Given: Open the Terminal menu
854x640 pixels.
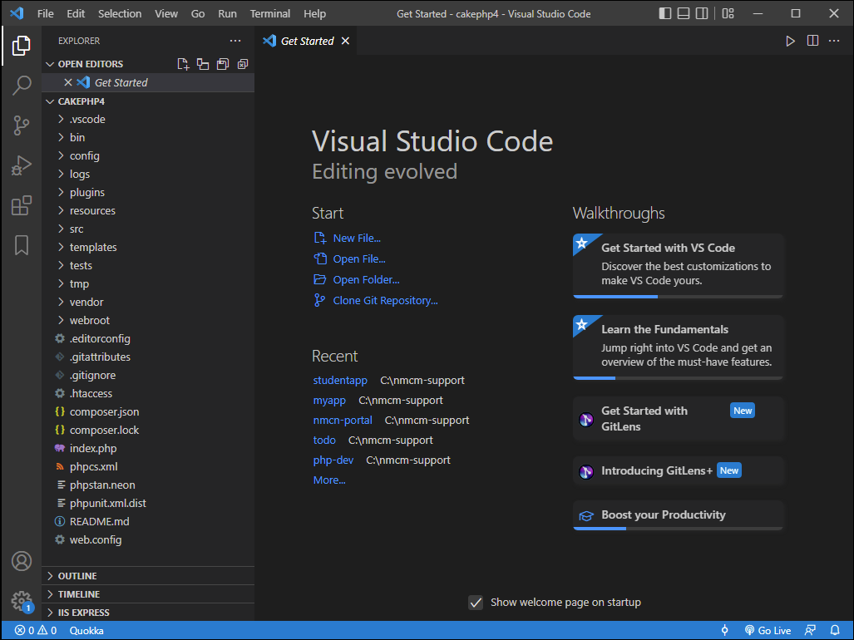Looking at the screenshot, I should click(270, 13).
